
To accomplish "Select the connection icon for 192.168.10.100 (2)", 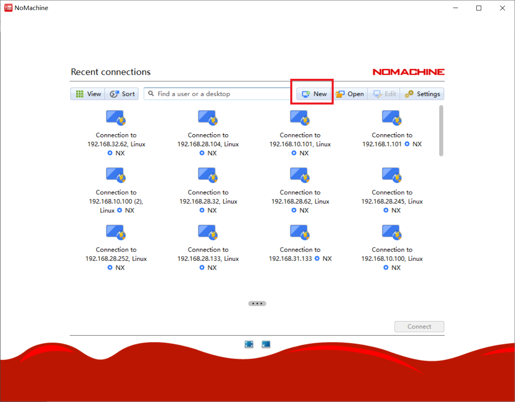I will [116, 175].
